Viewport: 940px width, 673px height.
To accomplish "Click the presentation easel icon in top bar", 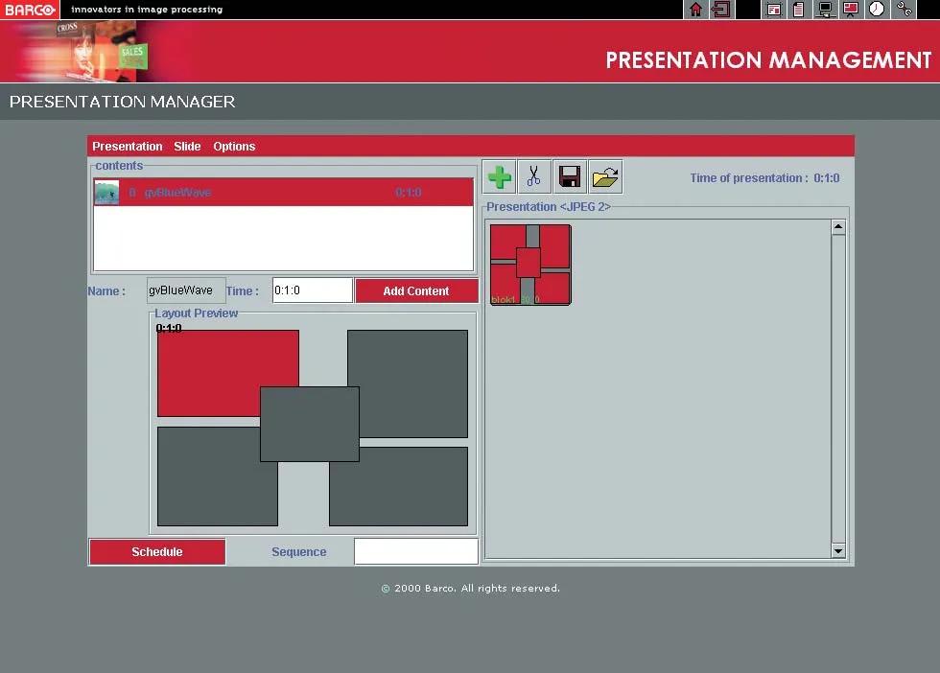I will pos(850,10).
